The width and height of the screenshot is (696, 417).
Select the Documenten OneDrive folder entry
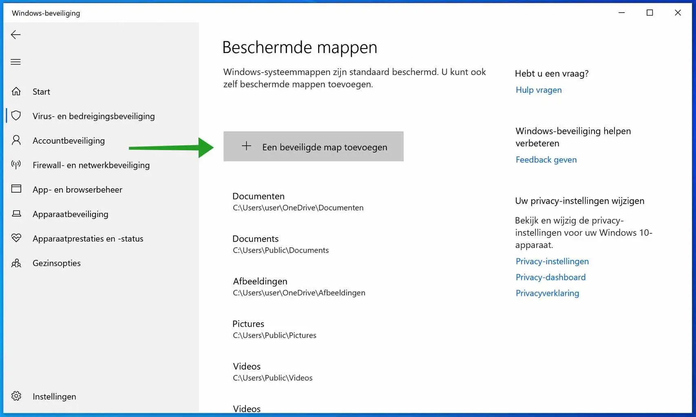tap(298, 202)
